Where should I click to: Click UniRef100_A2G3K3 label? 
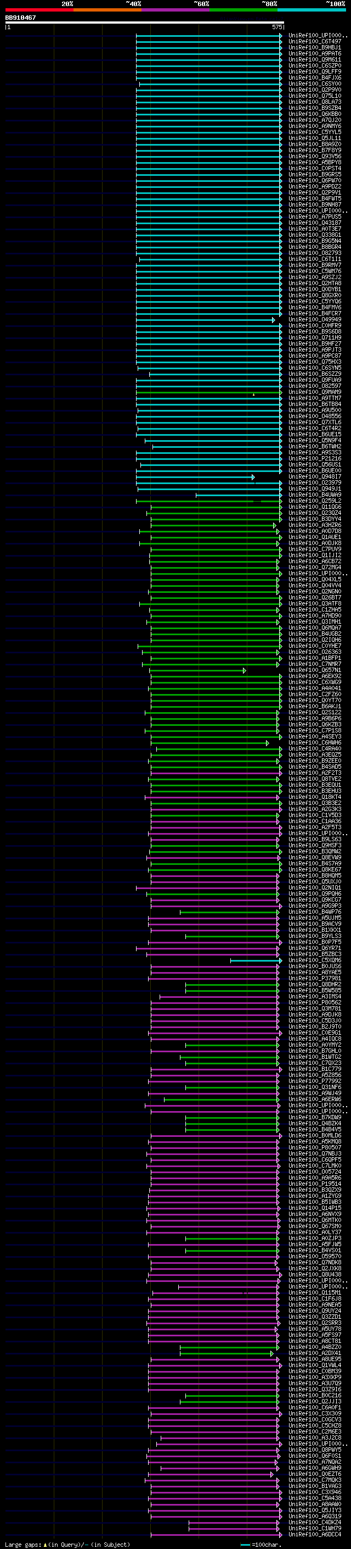(x=315, y=809)
